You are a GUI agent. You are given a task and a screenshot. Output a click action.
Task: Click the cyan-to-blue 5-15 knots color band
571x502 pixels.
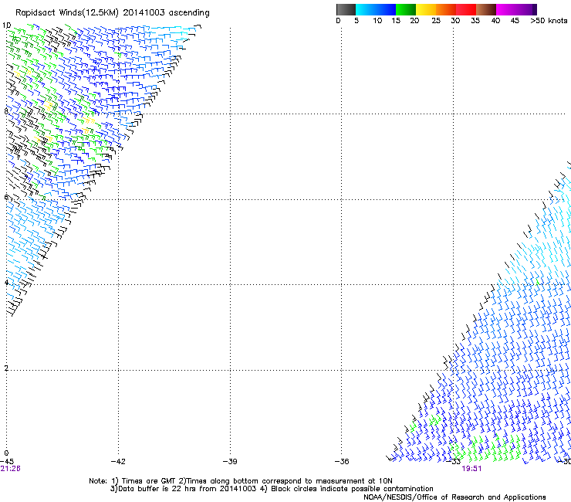pos(376,9)
